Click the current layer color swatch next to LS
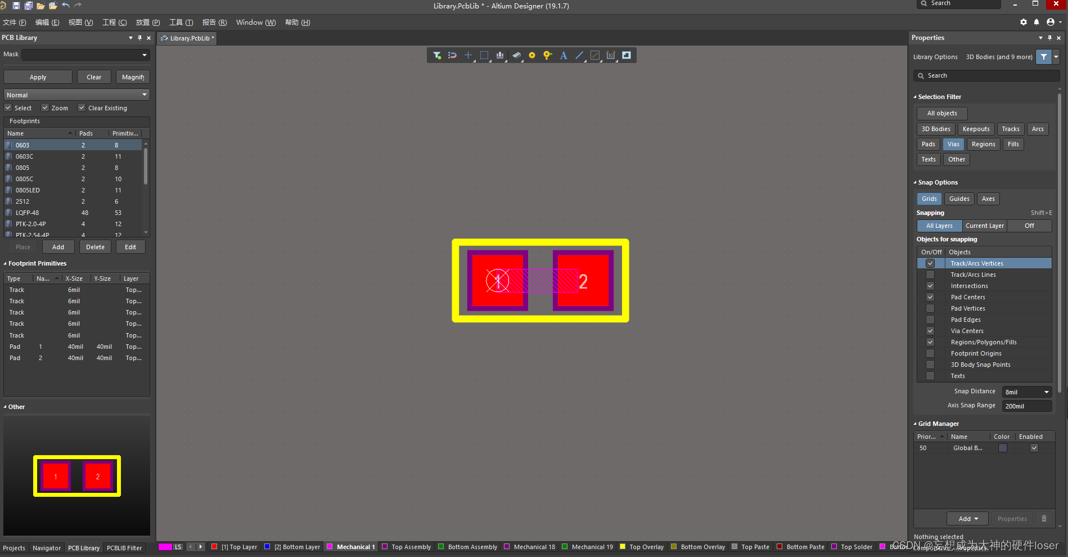 pyautogui.click(x=165, y=547)
